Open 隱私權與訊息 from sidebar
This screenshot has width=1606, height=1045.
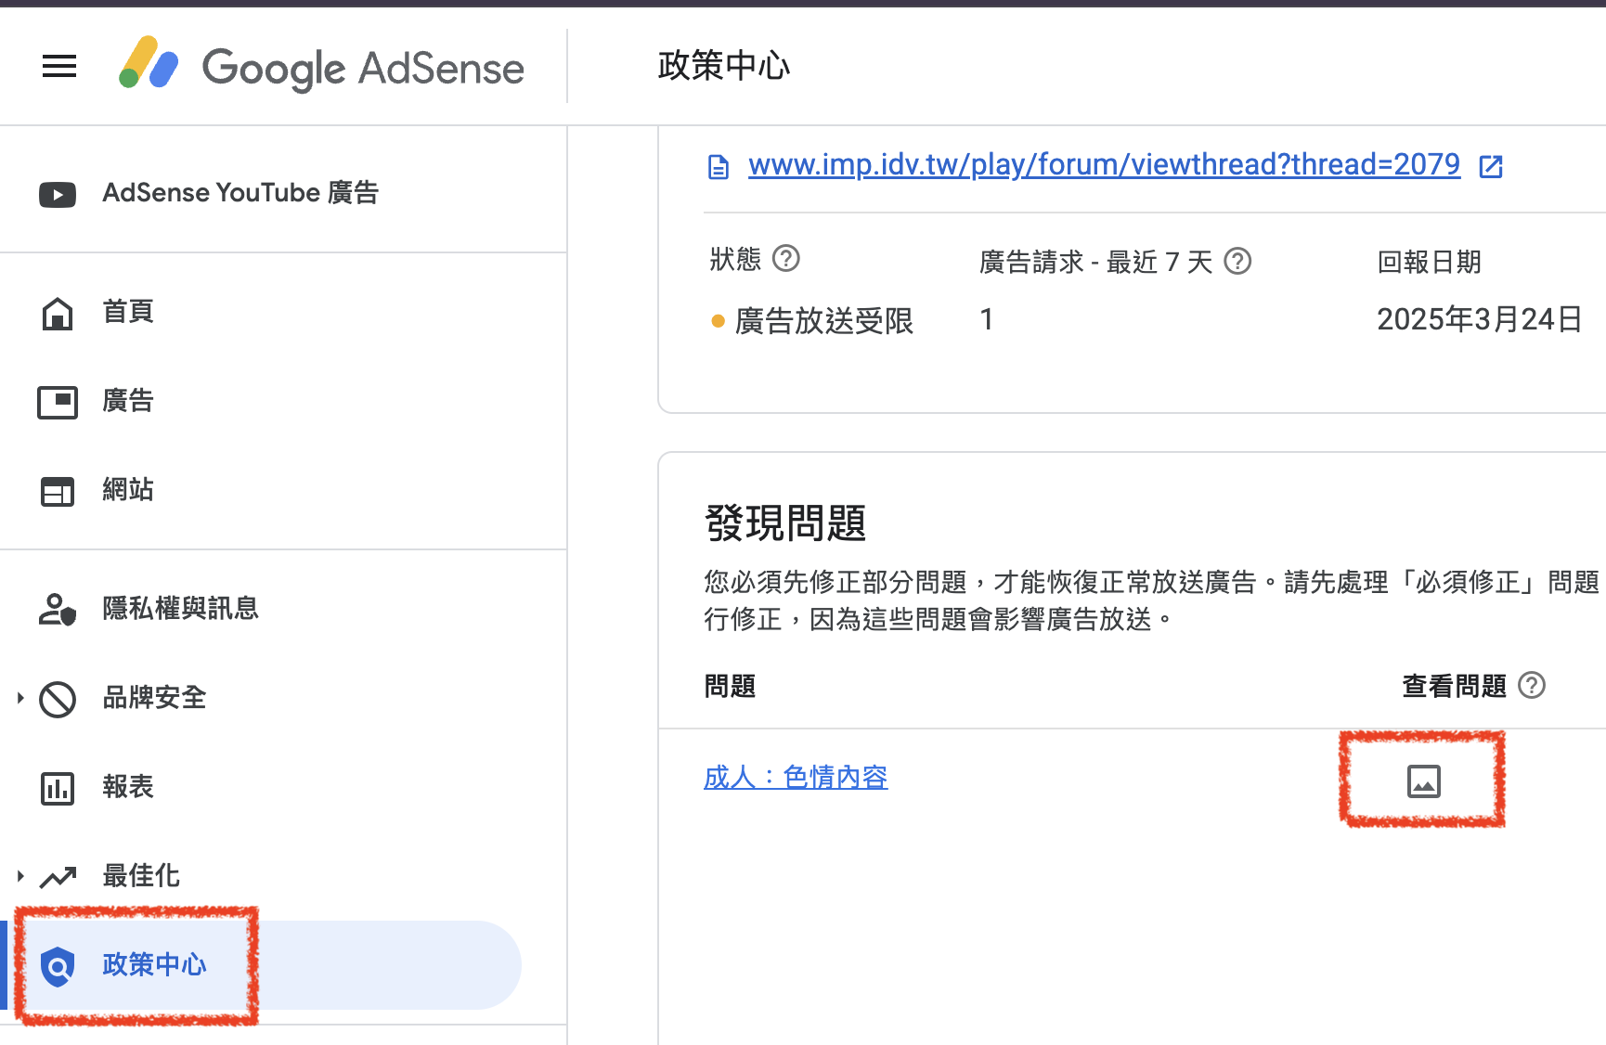point(180,609)
